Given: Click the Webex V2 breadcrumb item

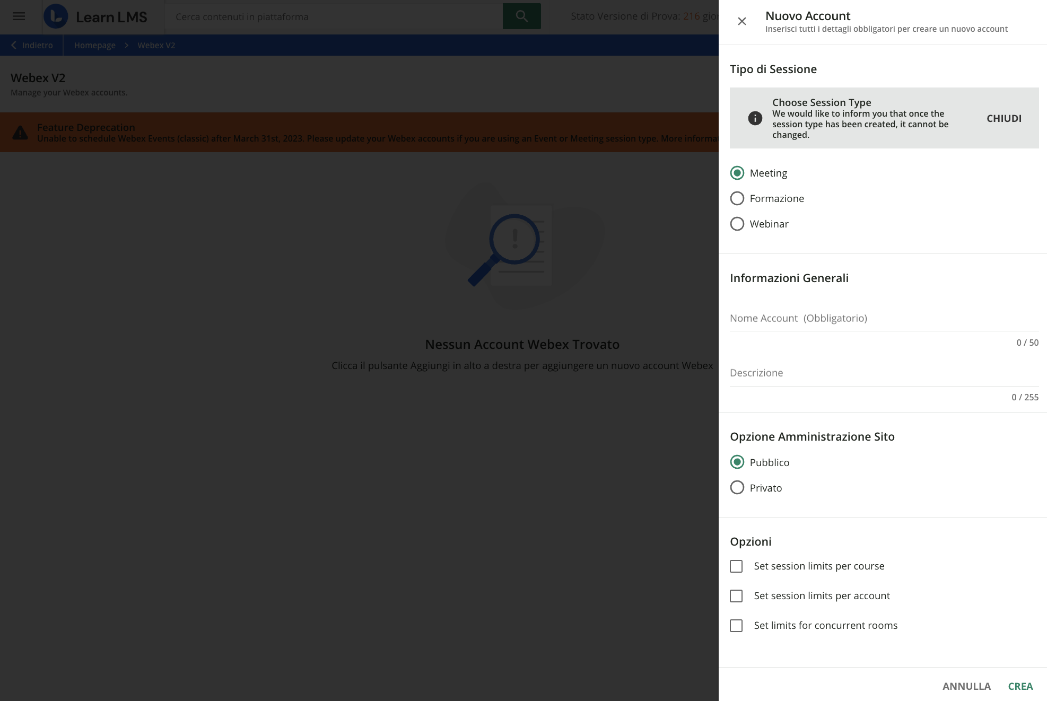Looking at the screenshot, I should (x=156, y=45).
